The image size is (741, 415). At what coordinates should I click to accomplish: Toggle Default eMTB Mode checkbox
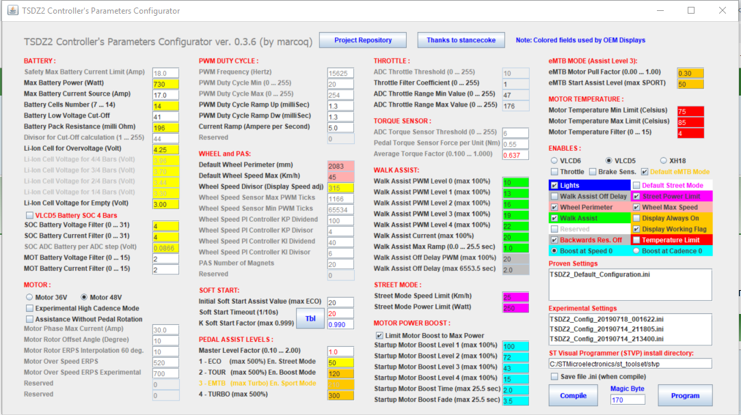pyautogui.click(x=645, y=172)
